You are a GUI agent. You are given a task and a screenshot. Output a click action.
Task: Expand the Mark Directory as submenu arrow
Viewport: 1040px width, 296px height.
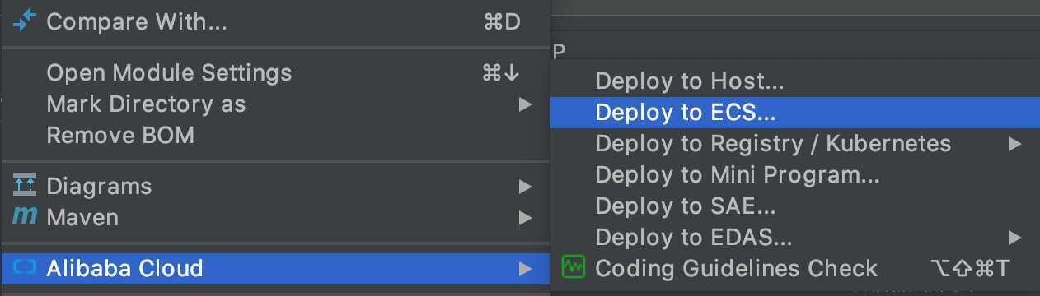point(525,104)
